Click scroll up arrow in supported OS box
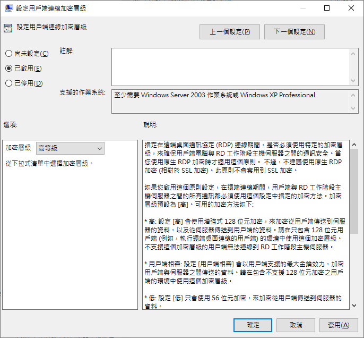This screenshot has height=338, width=364. pyautogui.click(x=354, y=94)
